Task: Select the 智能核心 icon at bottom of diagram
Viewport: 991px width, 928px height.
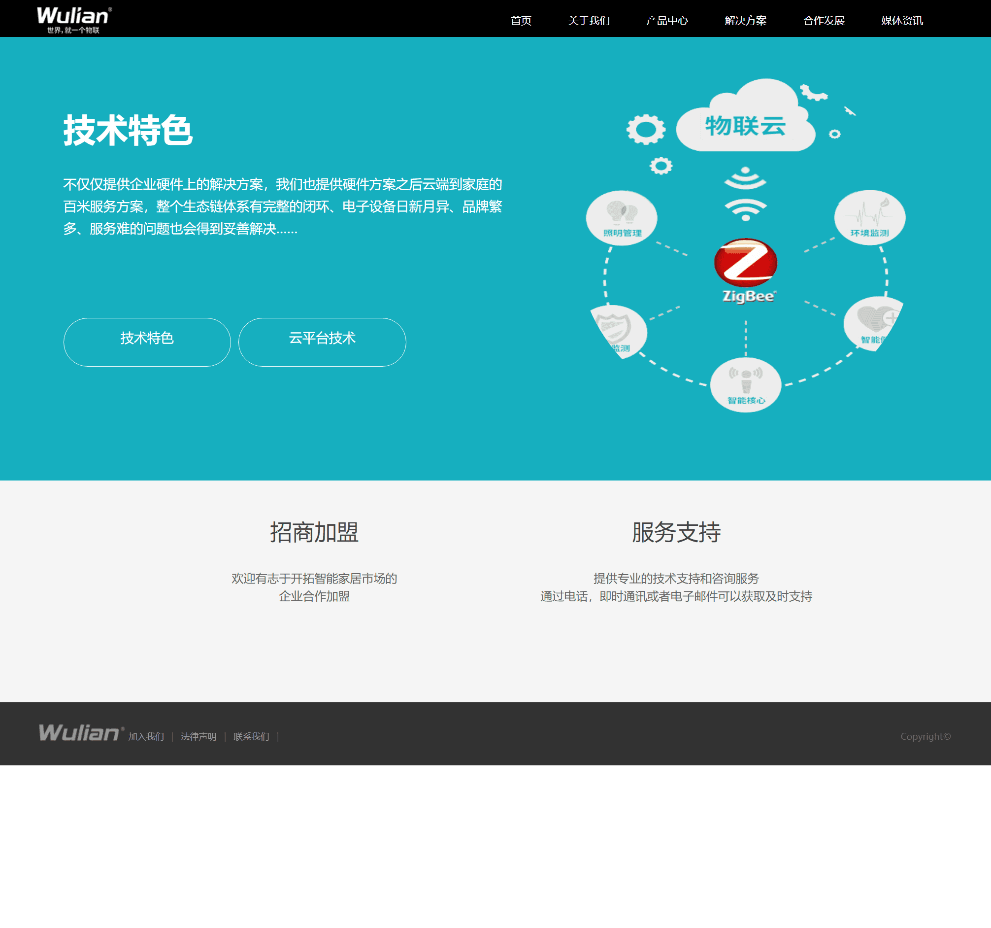Action: click(746, 384)
